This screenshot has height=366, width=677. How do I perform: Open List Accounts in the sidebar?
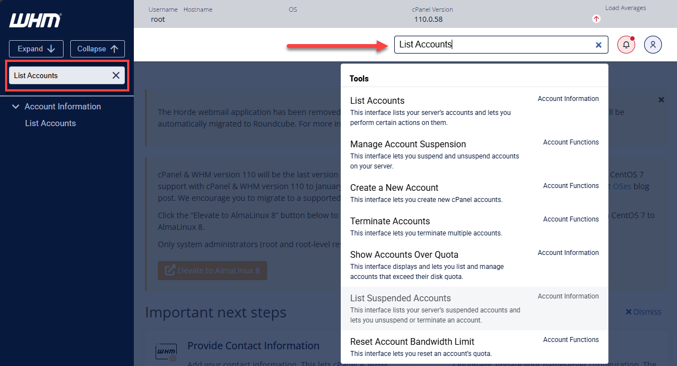50,123
